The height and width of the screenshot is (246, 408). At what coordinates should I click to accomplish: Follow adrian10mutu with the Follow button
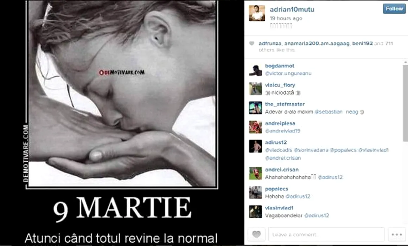[394, 9]
